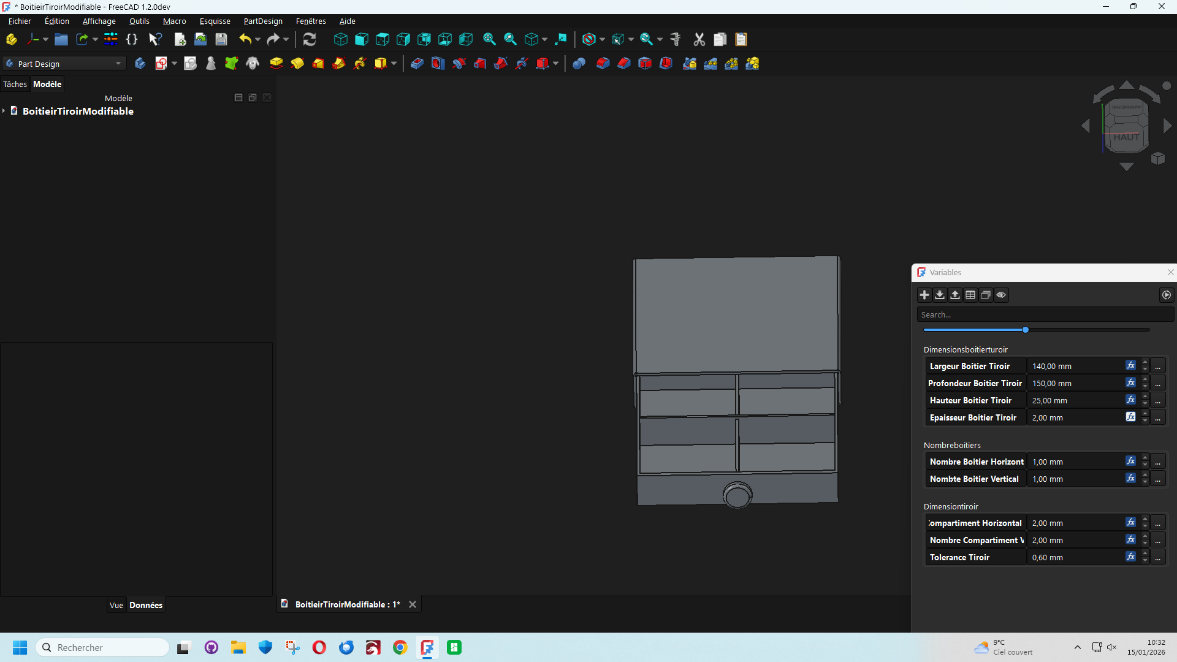Screen dimensions: 1177x662
Task: Expand the BoitieirTiroirModifiable tree item
Action: tap(4, 111)
